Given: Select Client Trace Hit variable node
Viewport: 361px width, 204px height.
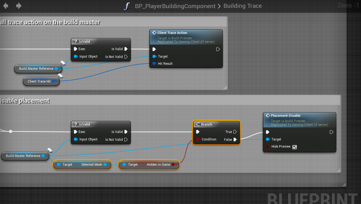Looking at the screenshot, I should pos(41,81).
